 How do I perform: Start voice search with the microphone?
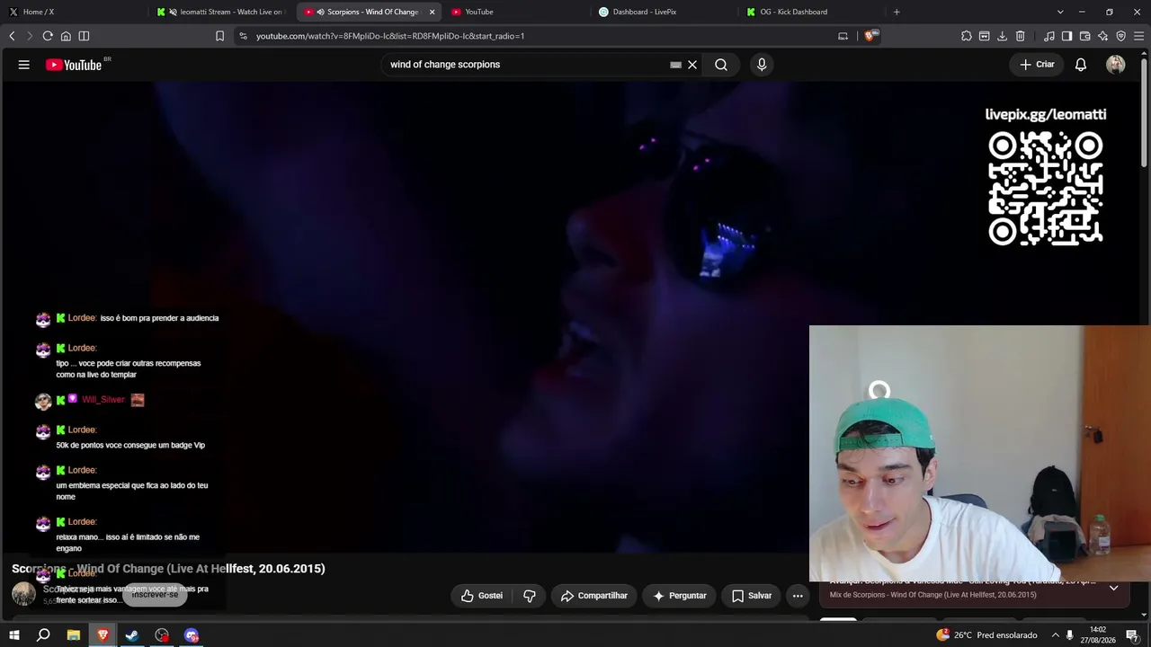click(x=762, y=65)
